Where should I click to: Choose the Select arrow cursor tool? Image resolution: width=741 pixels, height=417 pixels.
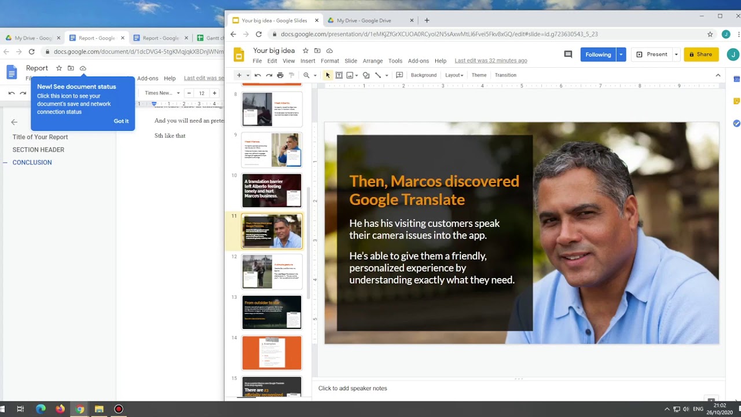pyautogui.click(x=328, y=75)
